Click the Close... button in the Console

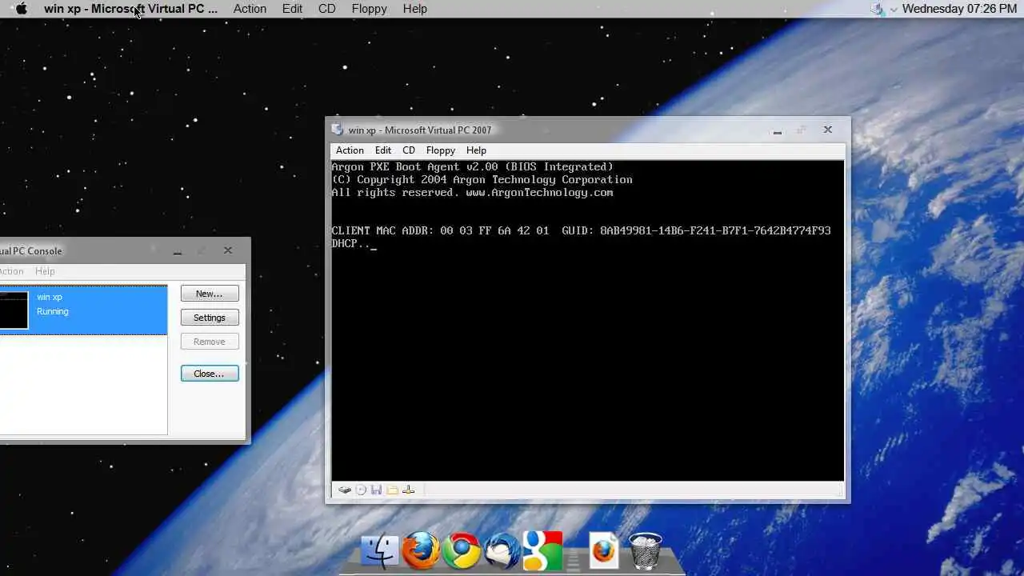pos(210,374)
